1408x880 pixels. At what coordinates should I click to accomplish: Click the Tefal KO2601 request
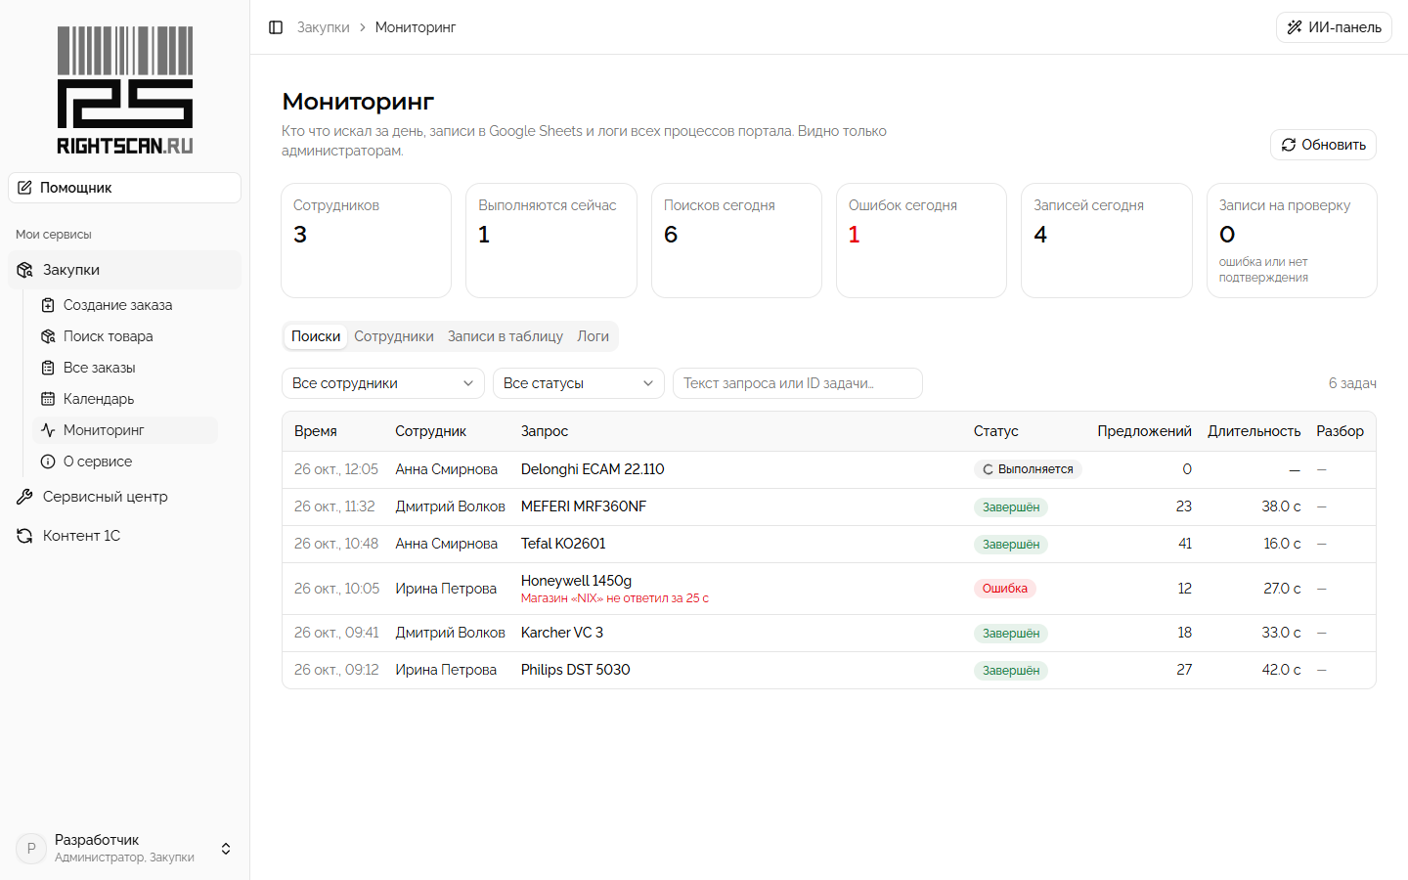563,544
